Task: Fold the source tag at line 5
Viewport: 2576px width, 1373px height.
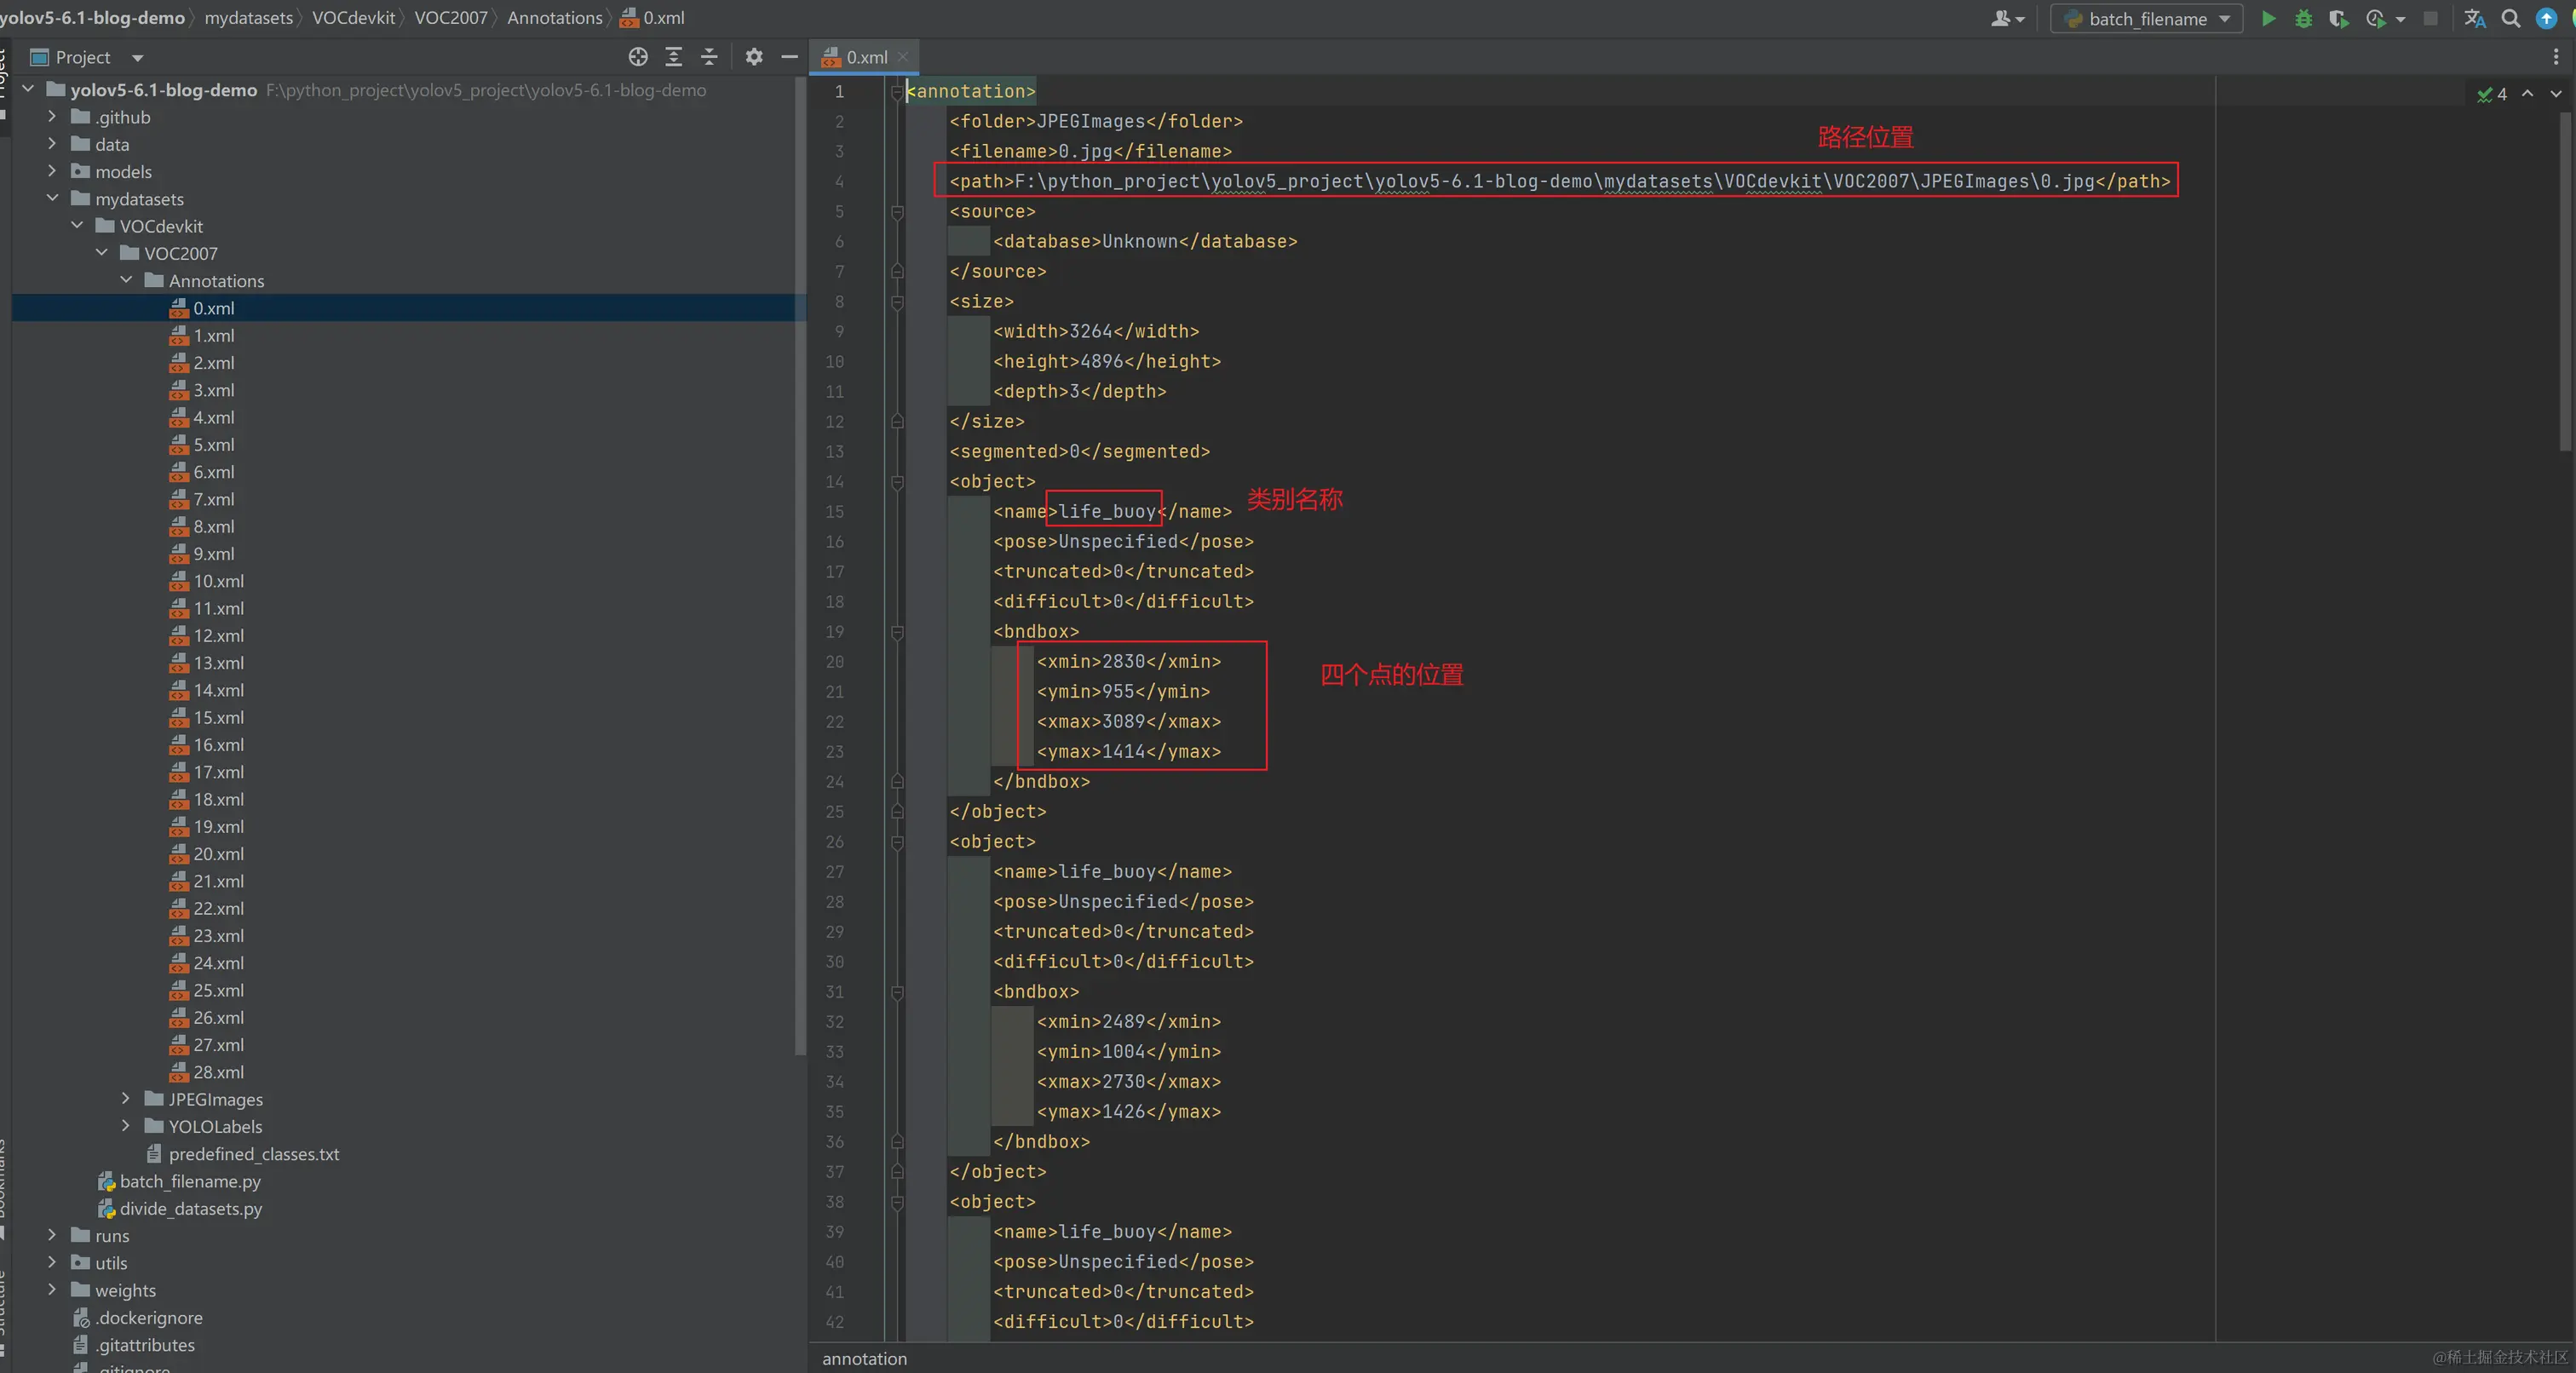Action: click(897, 212)
